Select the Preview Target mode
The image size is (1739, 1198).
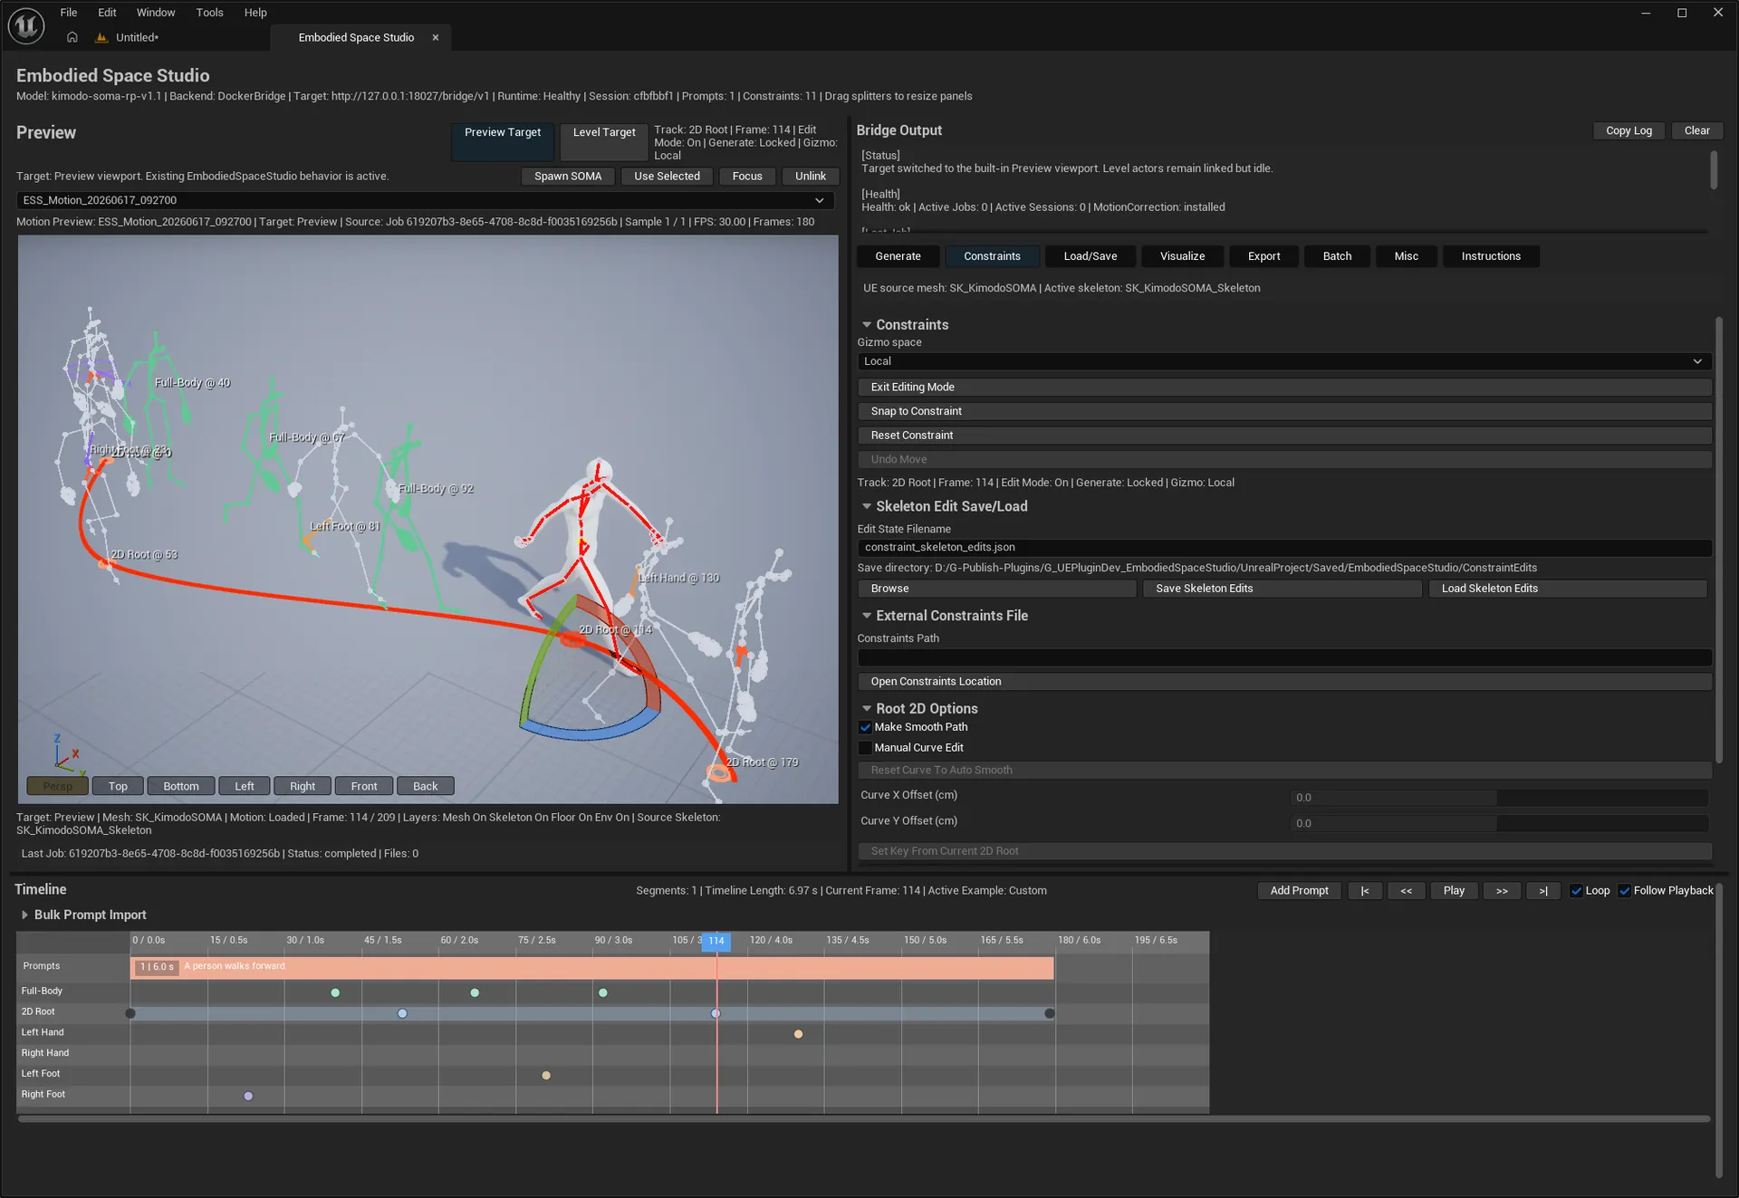click(503, 141)
